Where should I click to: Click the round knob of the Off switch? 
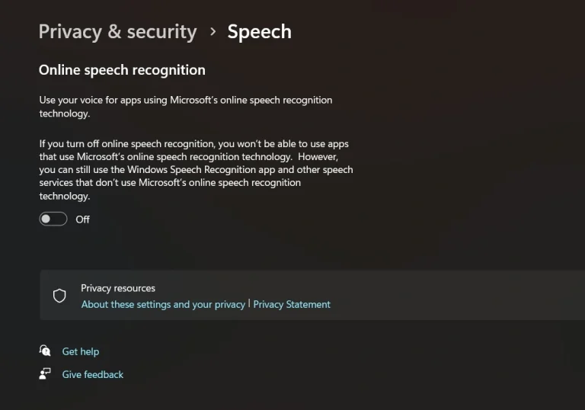[46, 219]
